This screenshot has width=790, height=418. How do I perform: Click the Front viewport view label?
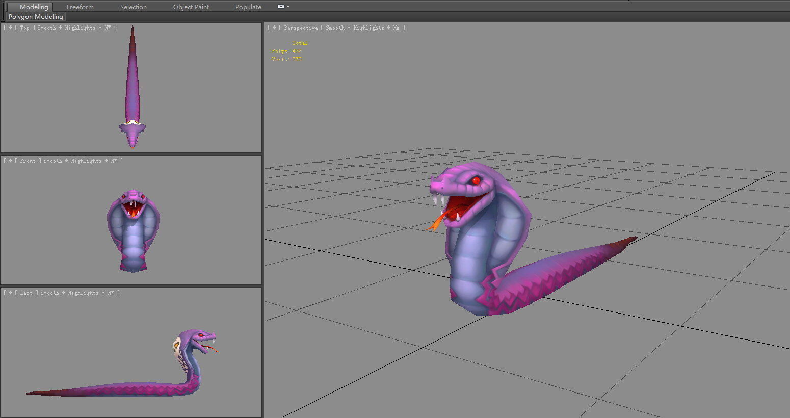(28, 161)
